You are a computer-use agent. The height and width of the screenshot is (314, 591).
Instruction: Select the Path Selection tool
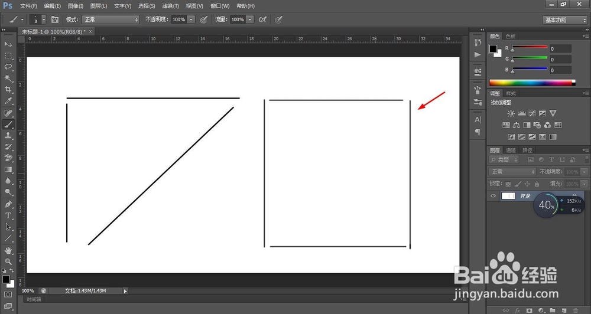tap(8, 227)
